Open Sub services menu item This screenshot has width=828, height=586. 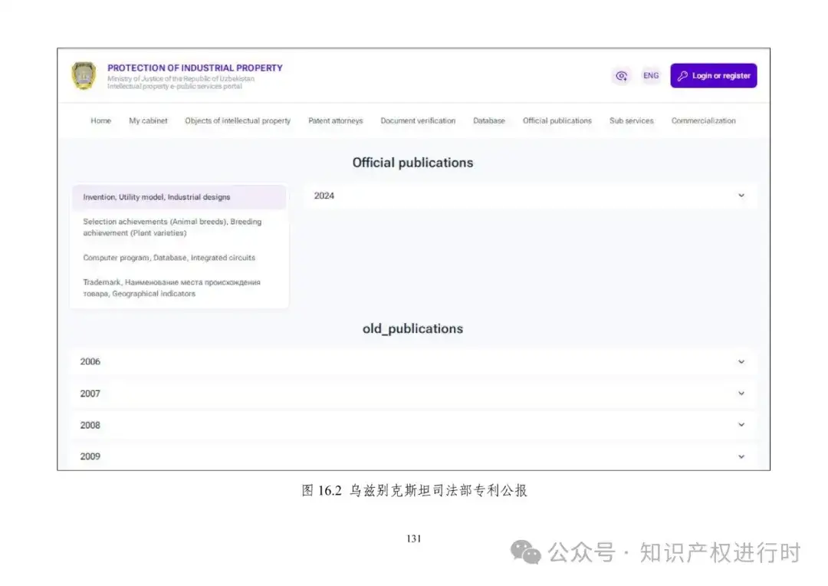(632, 120)
